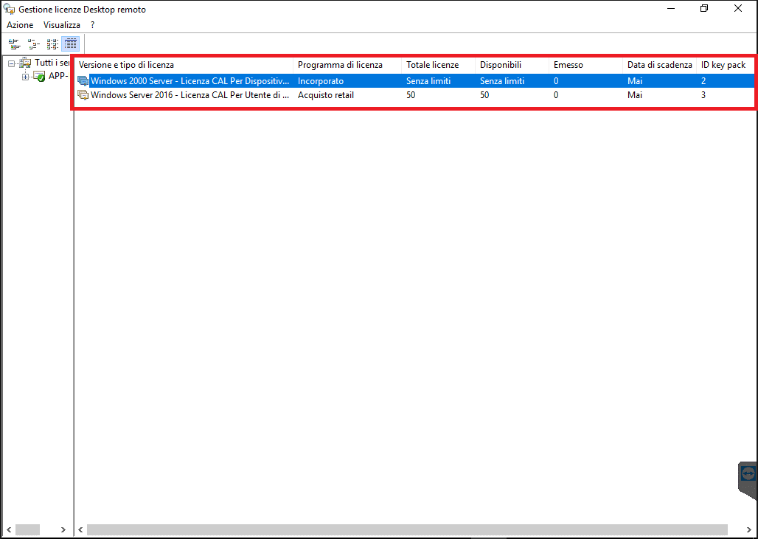Click the Tutti i server tree icon
The height and width of the screenshot is (539, 758).
click(25, 63)
